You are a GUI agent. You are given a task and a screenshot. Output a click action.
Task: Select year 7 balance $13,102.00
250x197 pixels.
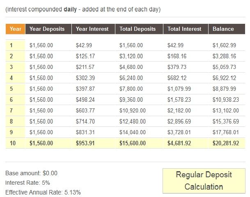[x=225, y=110]
